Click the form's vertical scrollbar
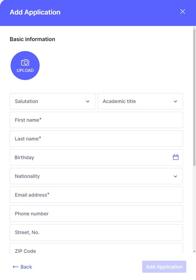 pyautogui.click(x=194, y=97)
